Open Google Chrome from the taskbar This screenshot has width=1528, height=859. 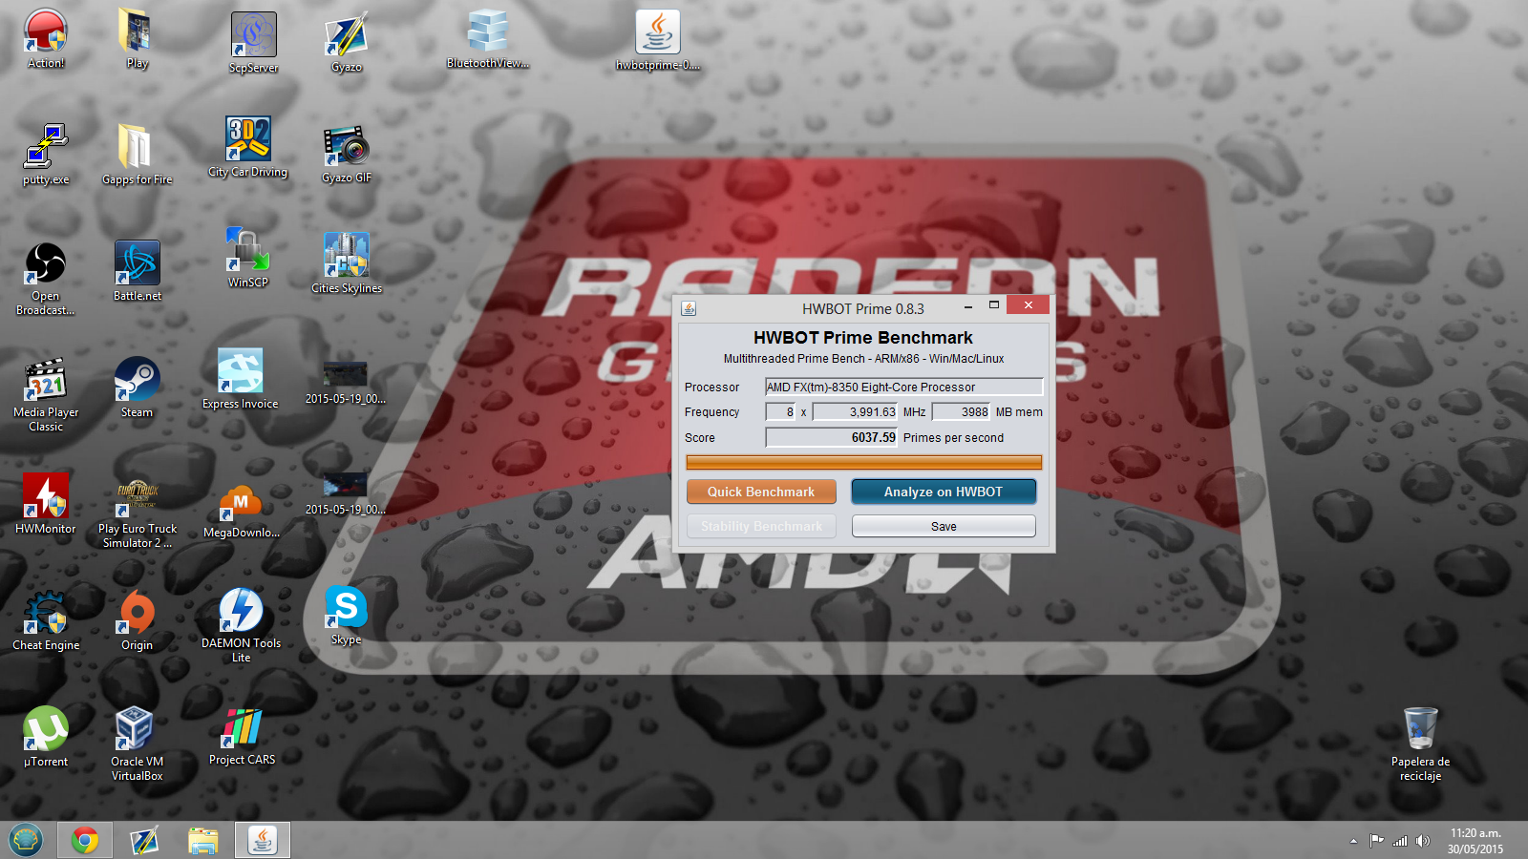tap(85, 841)
